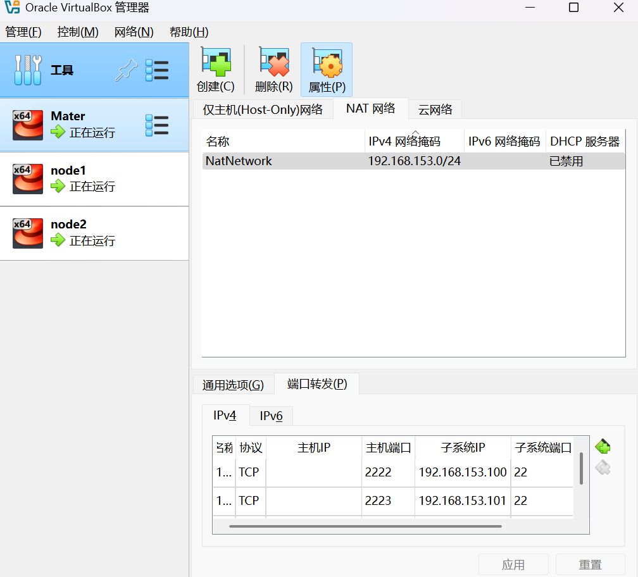Viewport: 638px width, 577px height.
Task: Switch to the IPv6 forwarding tab
Action: click(x=271, y=416)
